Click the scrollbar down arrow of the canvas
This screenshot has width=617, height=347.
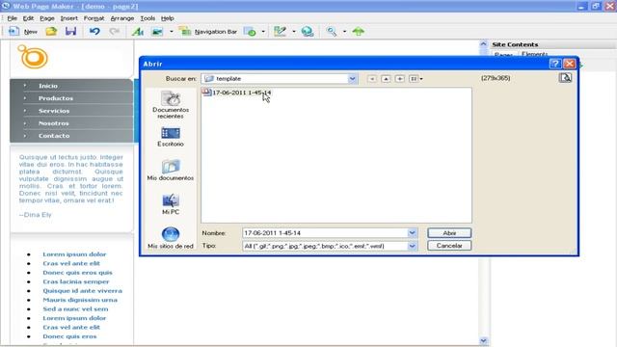coord(484,340)
